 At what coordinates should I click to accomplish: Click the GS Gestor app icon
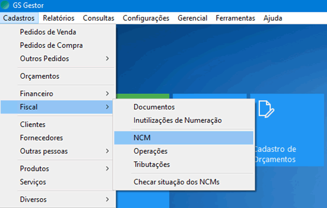pyautogui.click(x=5, y=5)
